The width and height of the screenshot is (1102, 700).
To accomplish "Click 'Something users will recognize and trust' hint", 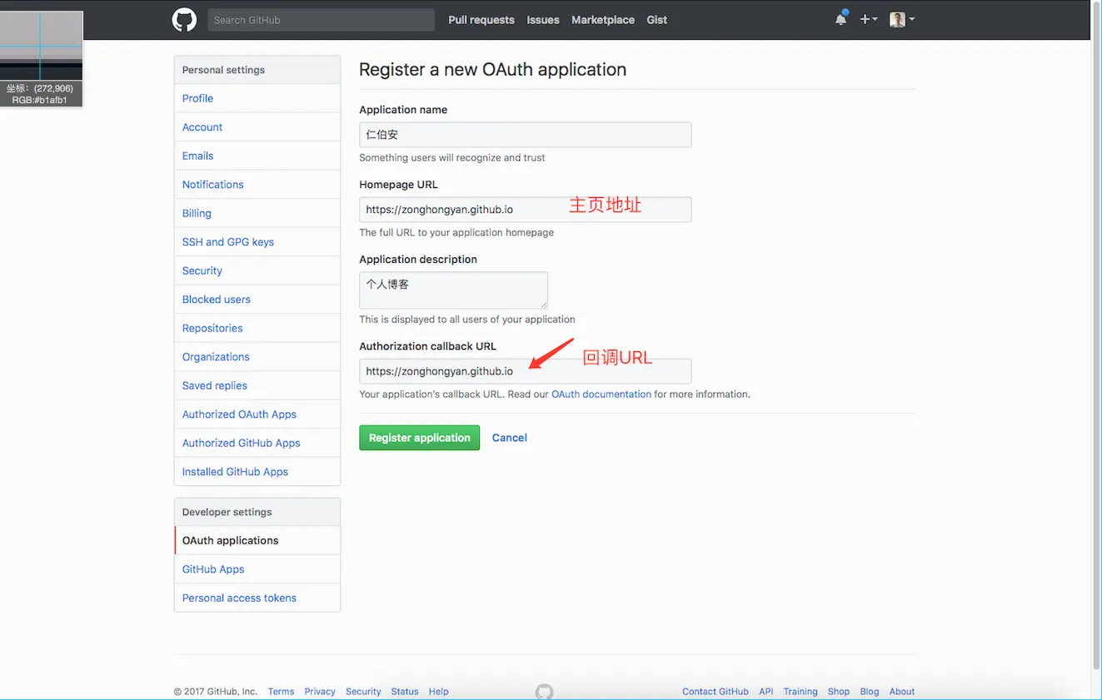I will [x=452, y=157].
